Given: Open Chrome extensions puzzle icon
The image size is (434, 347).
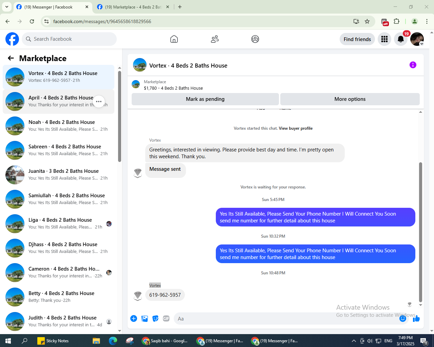Looking at the screenshot, I should coord(397,21).
